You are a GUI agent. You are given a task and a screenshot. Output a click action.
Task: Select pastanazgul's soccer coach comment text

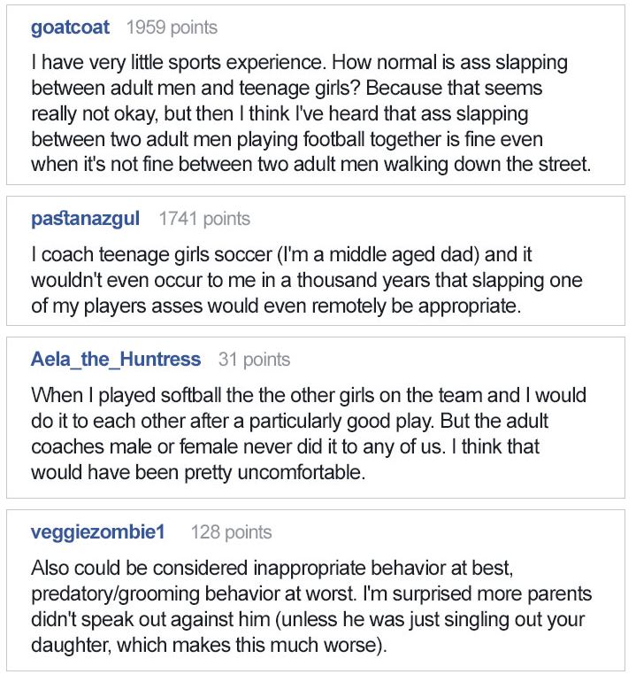(x=307, y=280)
